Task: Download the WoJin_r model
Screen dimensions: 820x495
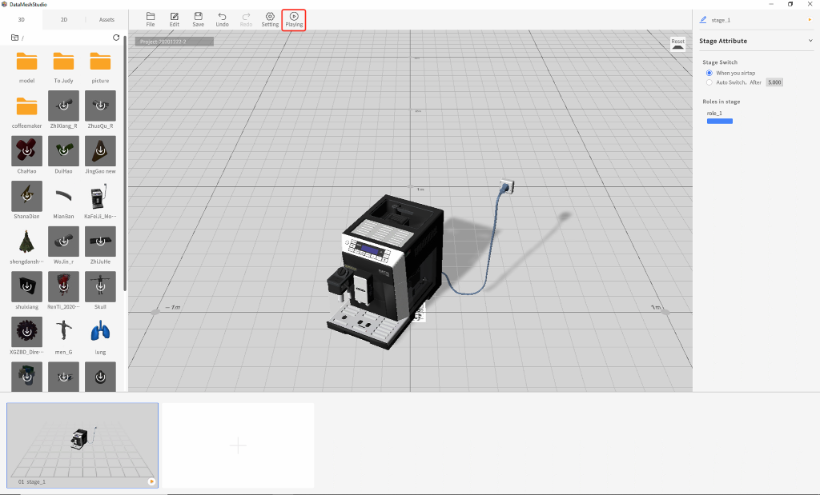Action: point(63,242)
